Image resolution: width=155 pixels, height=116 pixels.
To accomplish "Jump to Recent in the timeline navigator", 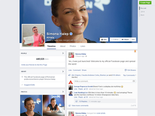I will 143,8.
